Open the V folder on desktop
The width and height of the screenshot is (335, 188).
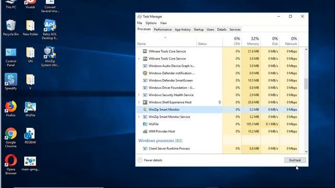point(30,81)
